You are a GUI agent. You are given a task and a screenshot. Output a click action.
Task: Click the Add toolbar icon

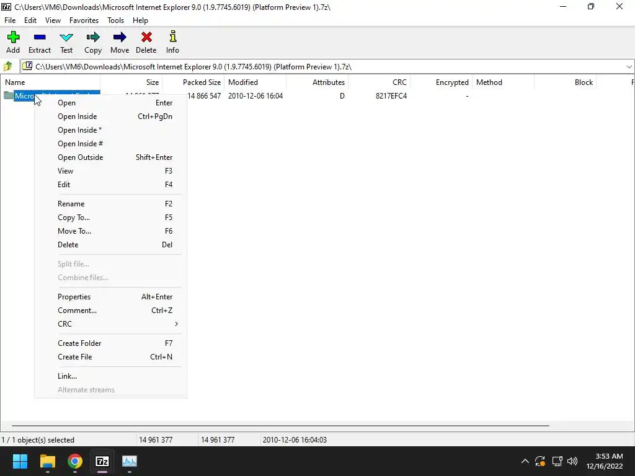pyautogui.click(x=13, y=42)
